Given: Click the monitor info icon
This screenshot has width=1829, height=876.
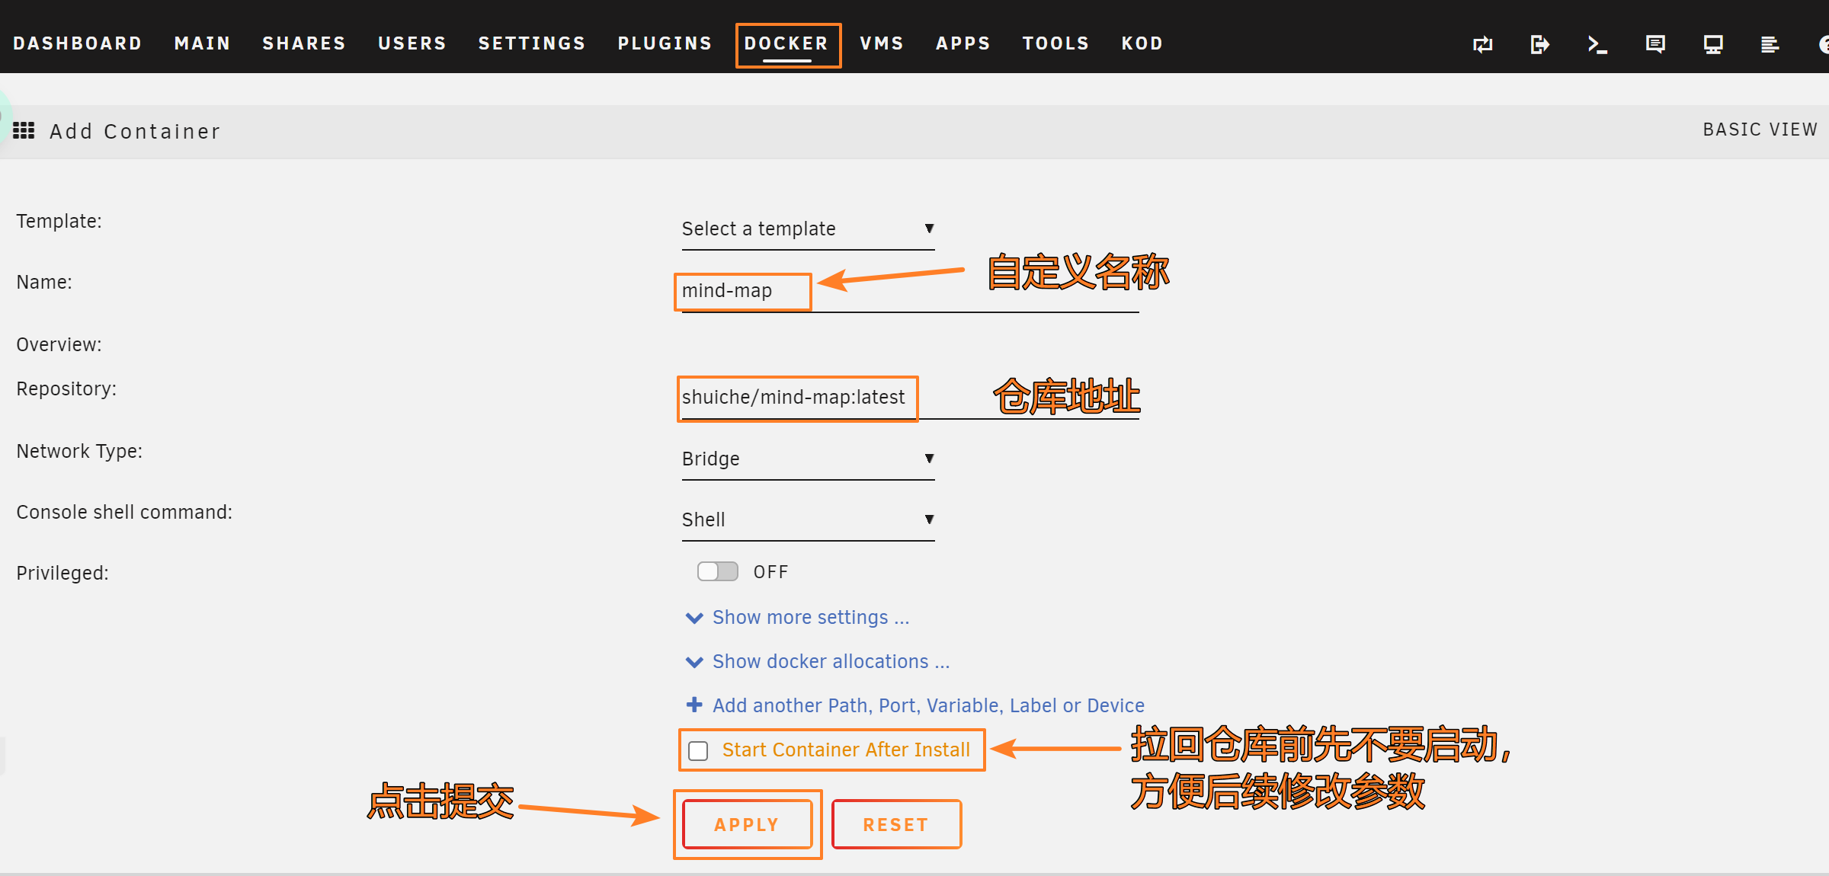Looking at the screenshot, I should pos(1713,44).
